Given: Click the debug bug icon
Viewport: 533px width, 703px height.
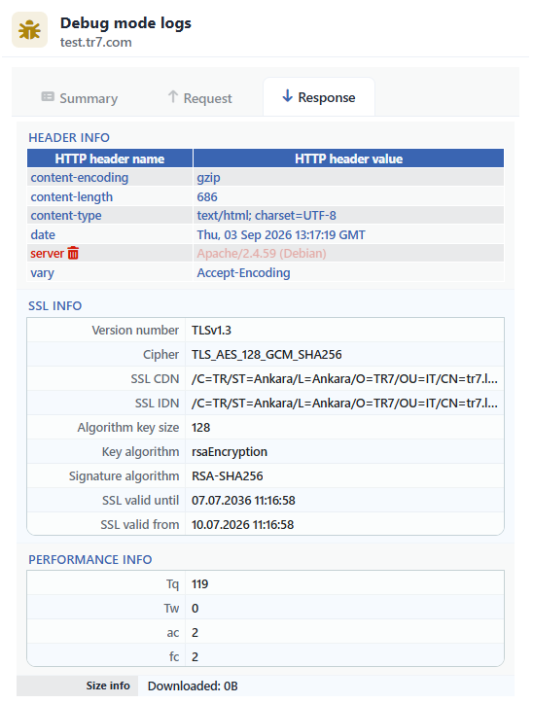Looking at the screenshot, I should (x=29, y=29).
